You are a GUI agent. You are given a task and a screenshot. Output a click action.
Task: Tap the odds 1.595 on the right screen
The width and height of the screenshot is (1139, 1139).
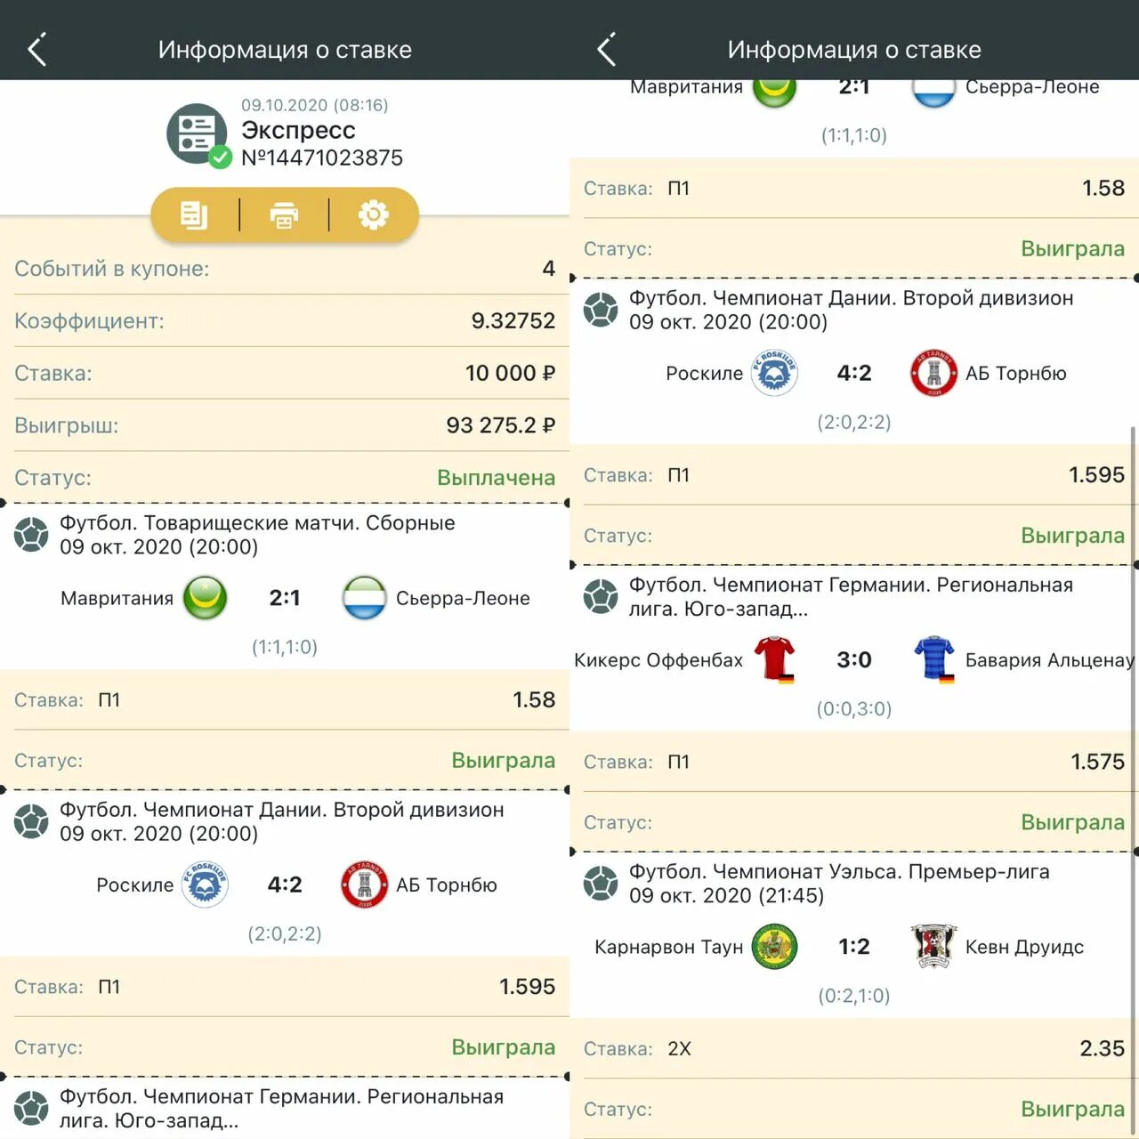[1097, 475]
